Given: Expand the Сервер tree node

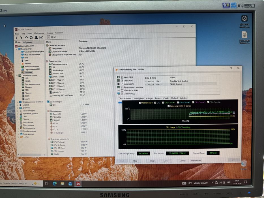Looking at the screenshot, I should pos(17,105).
